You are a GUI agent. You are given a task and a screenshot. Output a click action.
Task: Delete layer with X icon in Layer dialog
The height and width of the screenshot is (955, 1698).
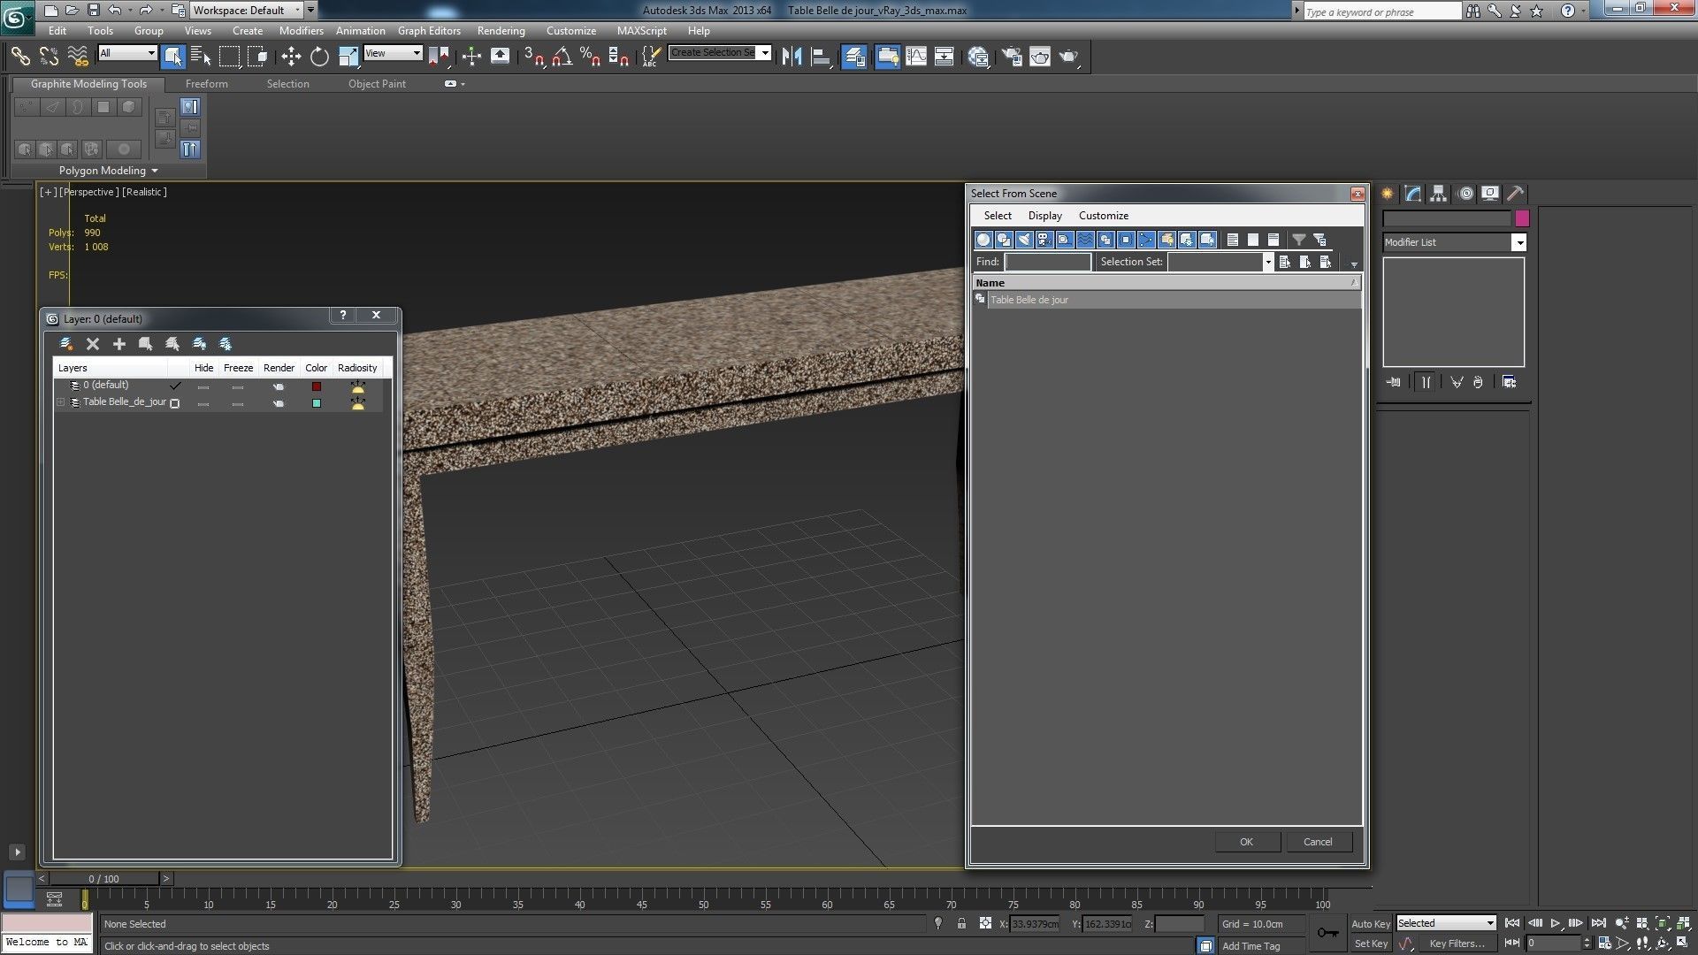[x=93, y=344]
